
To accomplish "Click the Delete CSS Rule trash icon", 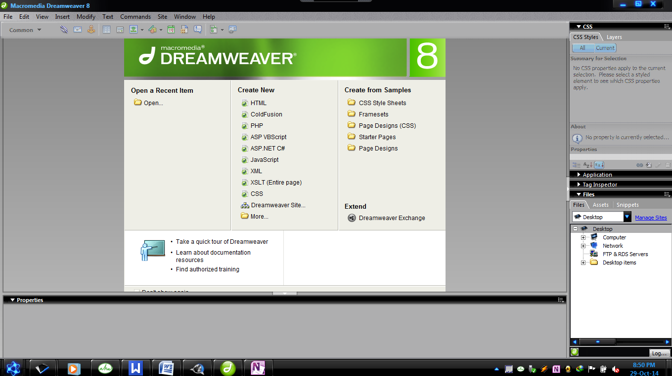I will point(668,165).
